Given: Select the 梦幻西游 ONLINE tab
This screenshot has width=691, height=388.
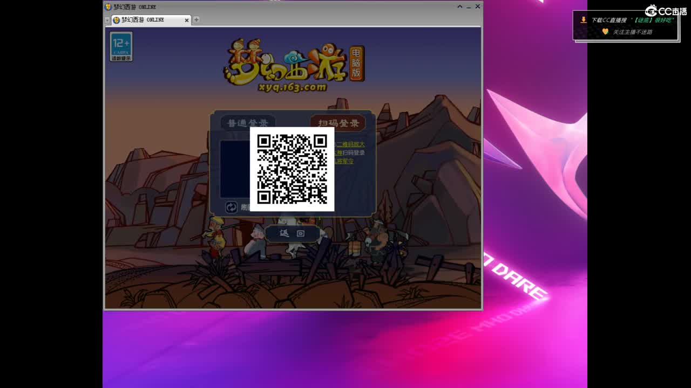Looking at the screenshot, I should [x=151, y=20].
